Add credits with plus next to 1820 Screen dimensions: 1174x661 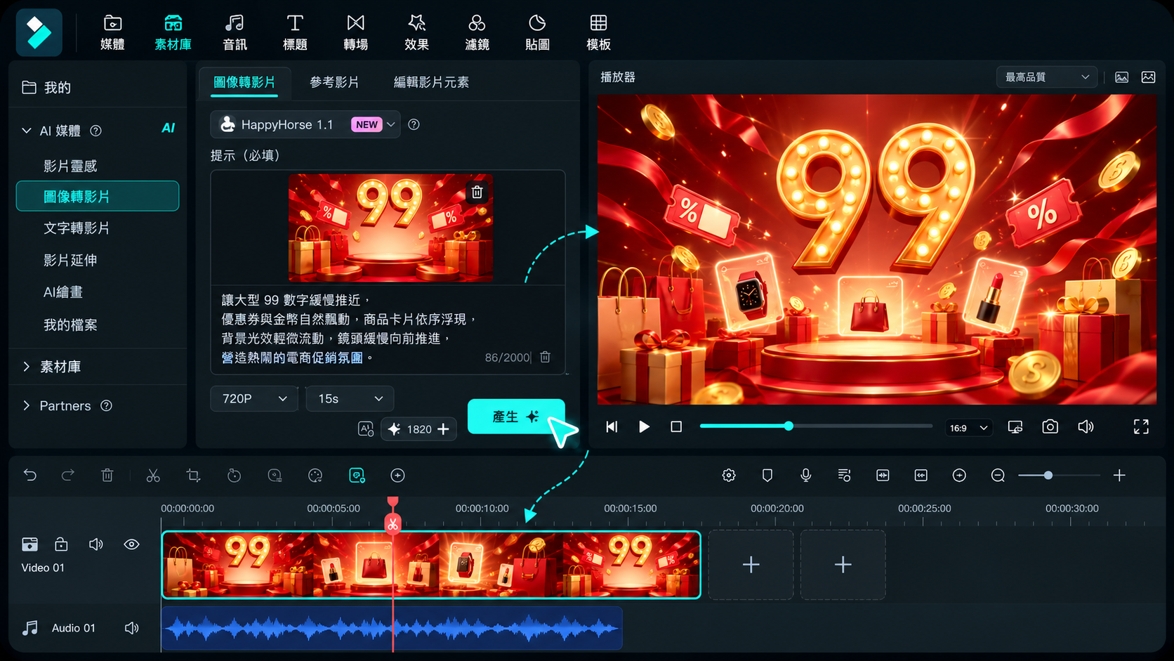coord(443,428)
